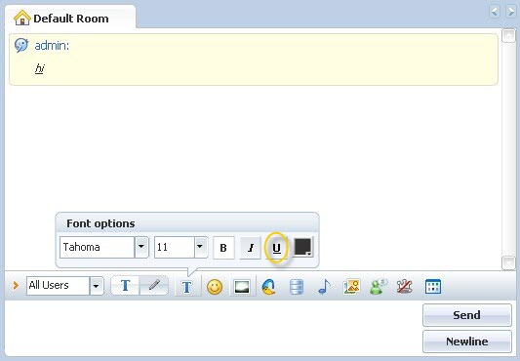The height and width of the screenshot is (361, 520).
Task: Click the black screen background icon
Action: point(242,286)
